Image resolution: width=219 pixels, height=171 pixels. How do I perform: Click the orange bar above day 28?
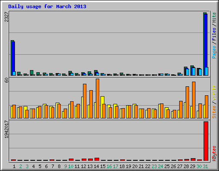tap(187, 102)
